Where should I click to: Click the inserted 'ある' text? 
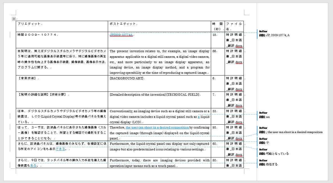click(33, 166)
